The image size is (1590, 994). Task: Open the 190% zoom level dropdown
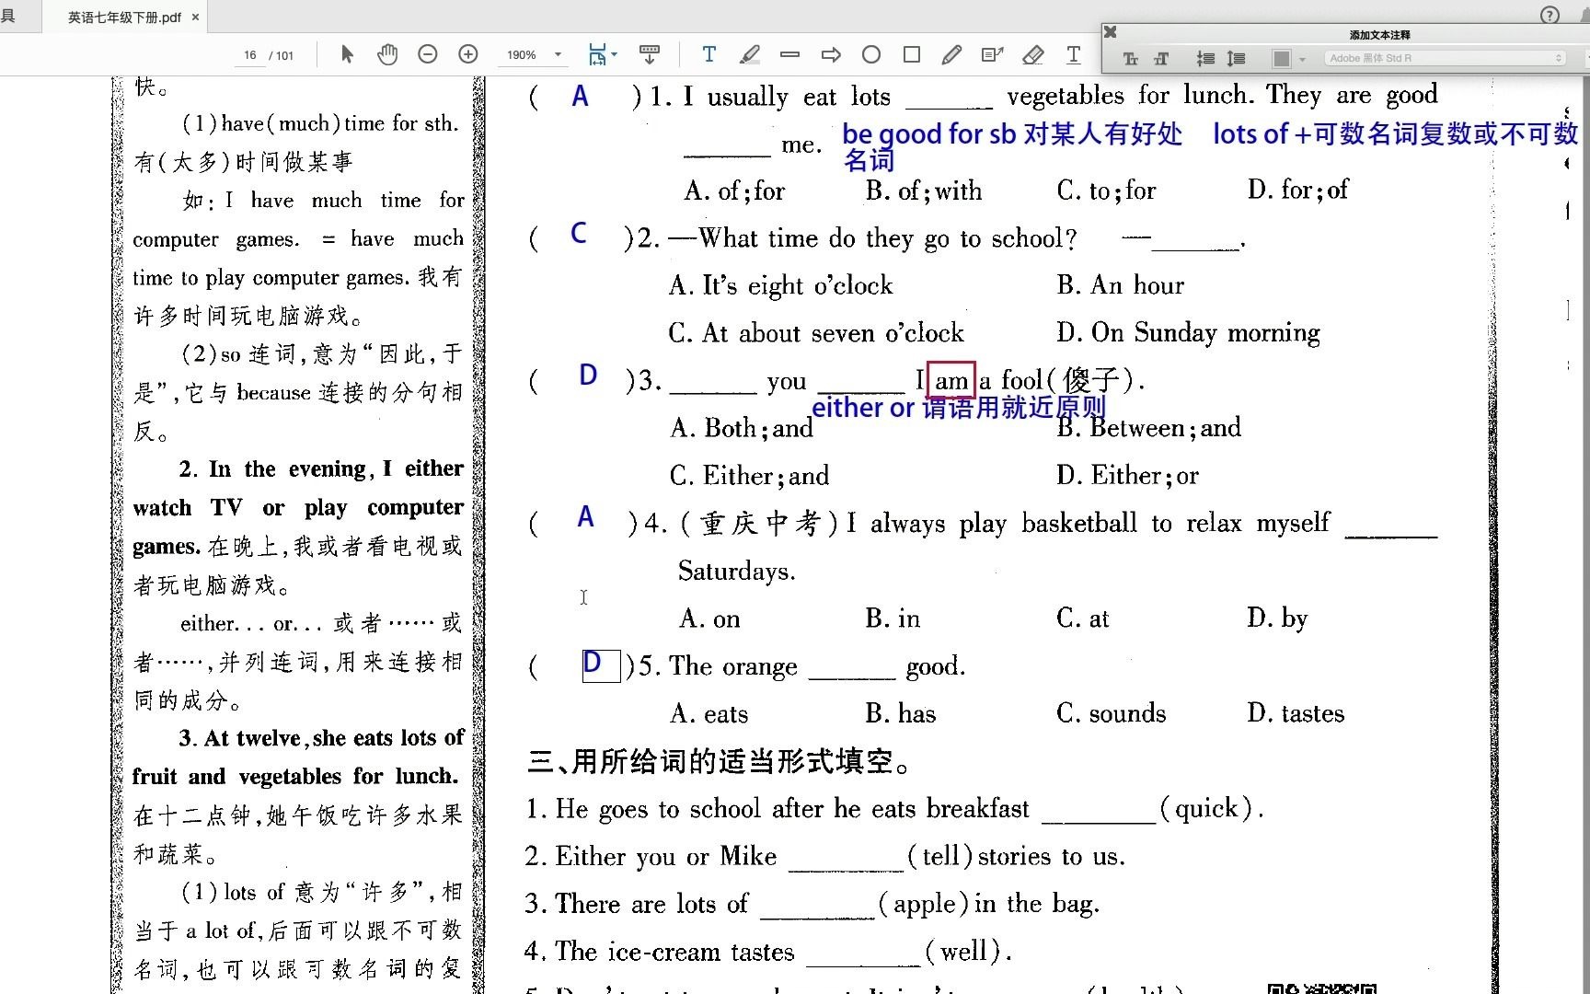(534, 55)
